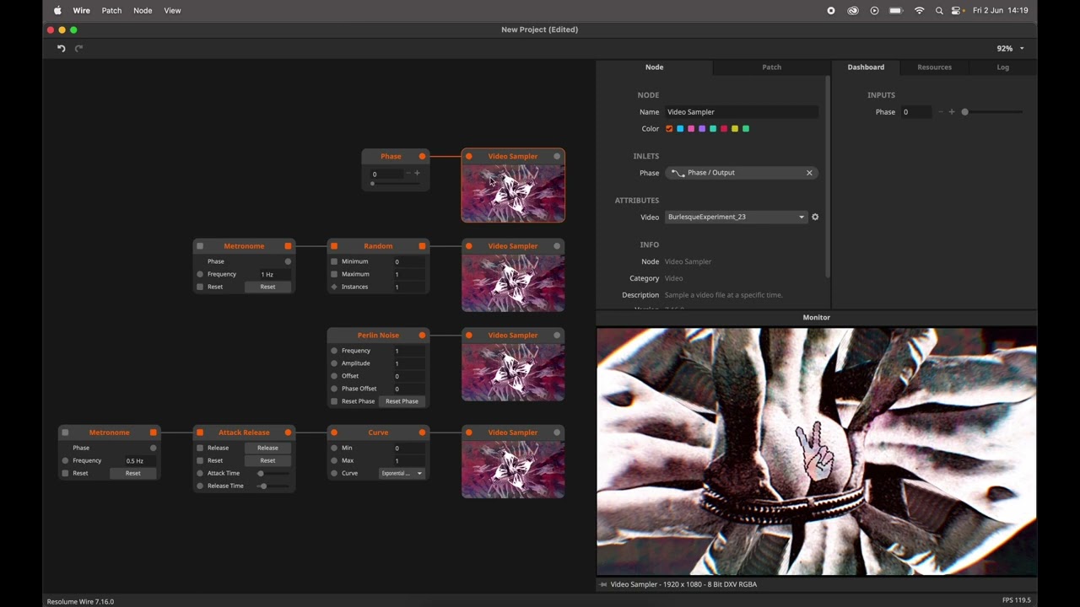Open the Patch menu in menu bar
Screen dimensions: 1080x607
coord(111,11)
